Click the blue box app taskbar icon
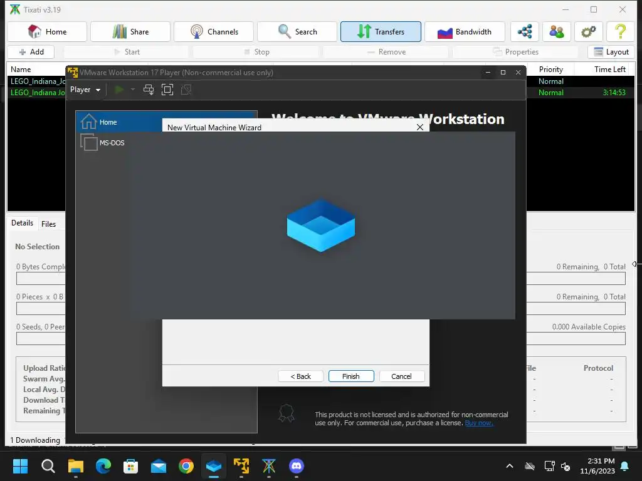The height and width of the screenshot is (481, 642). [214, 466]
